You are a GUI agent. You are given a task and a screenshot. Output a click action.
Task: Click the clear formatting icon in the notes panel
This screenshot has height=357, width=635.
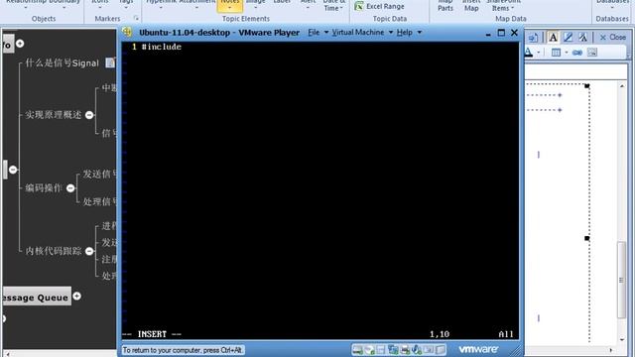pyautogui.click(x=582, y=38)
